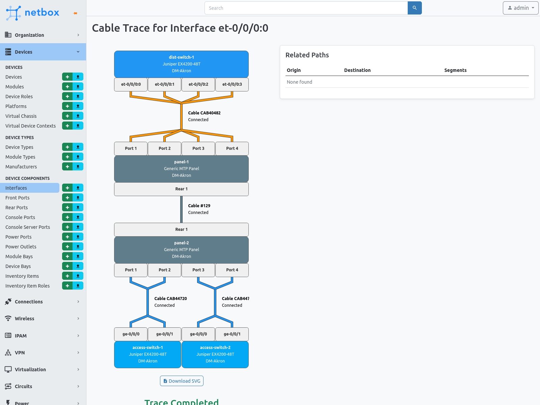
Task: Click the pin icon near the netbox logo
Action: [x=75, y=13]
